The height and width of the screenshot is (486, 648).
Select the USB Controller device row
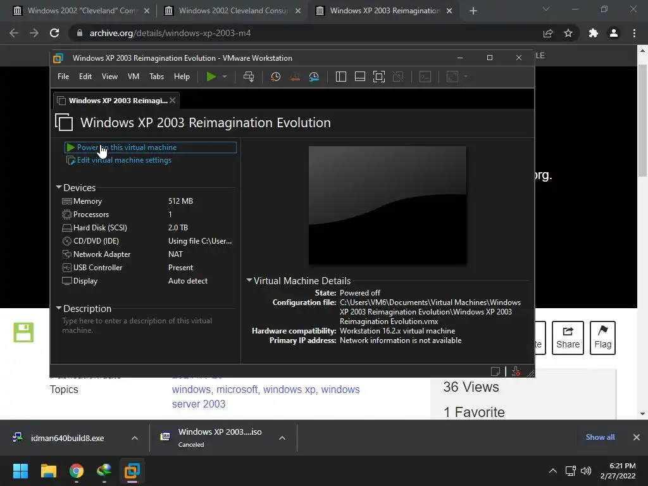tap(148, 268)
